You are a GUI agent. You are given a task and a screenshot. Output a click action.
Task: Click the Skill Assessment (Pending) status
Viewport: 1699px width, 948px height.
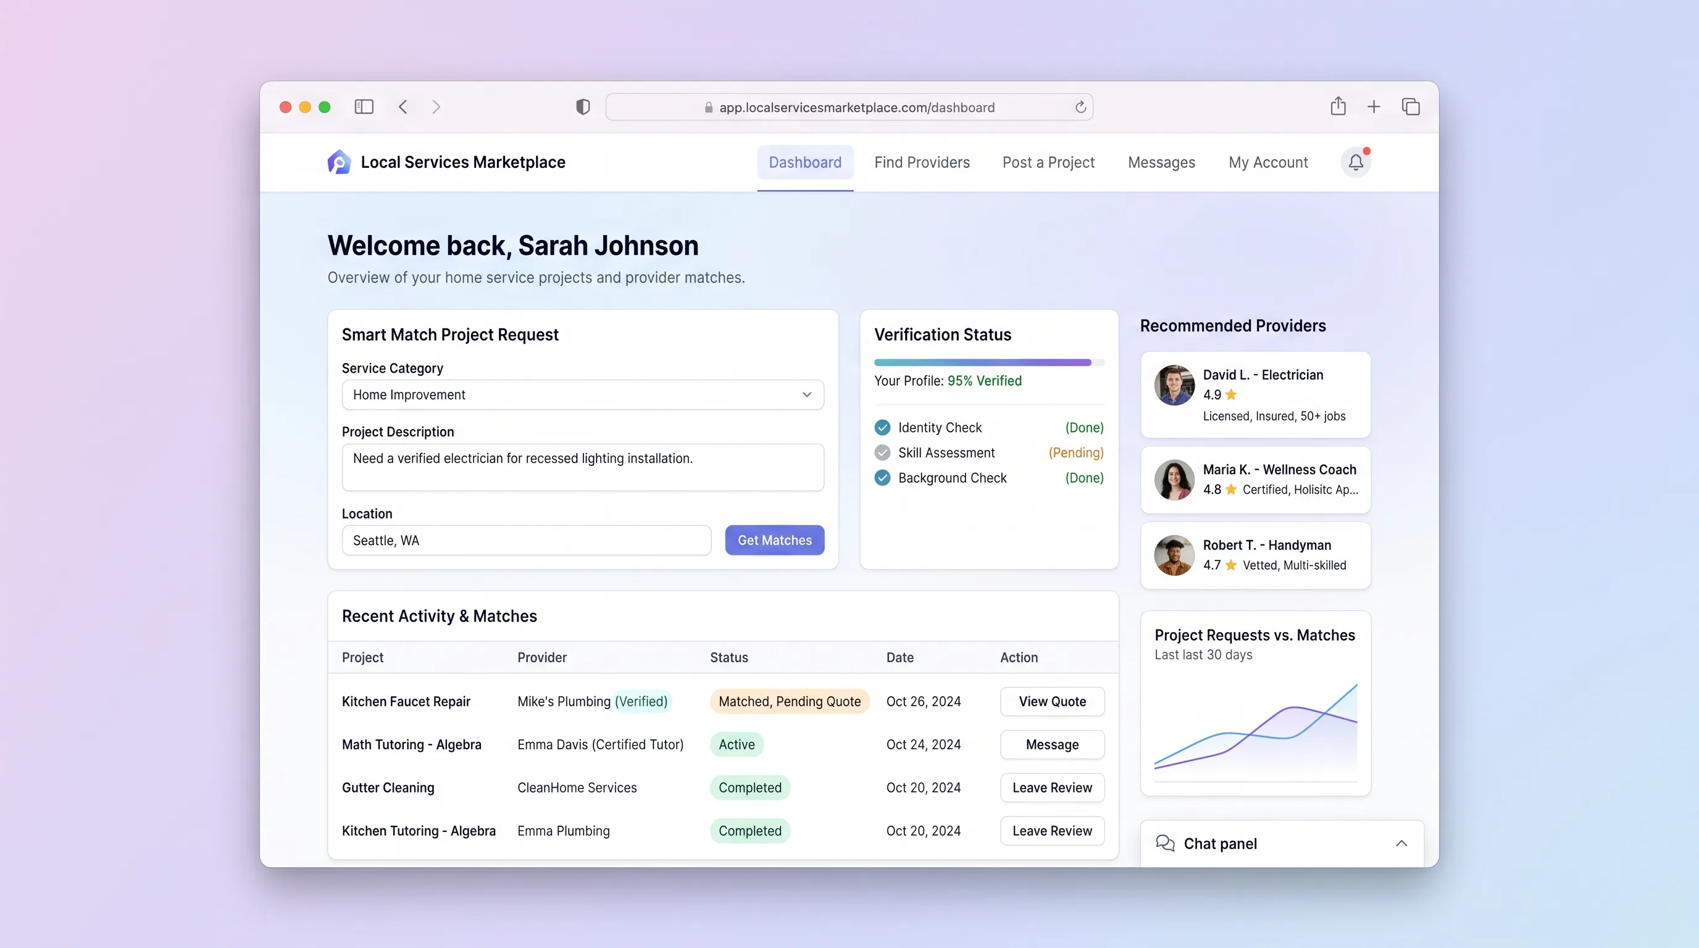[x=1075, y=453]
